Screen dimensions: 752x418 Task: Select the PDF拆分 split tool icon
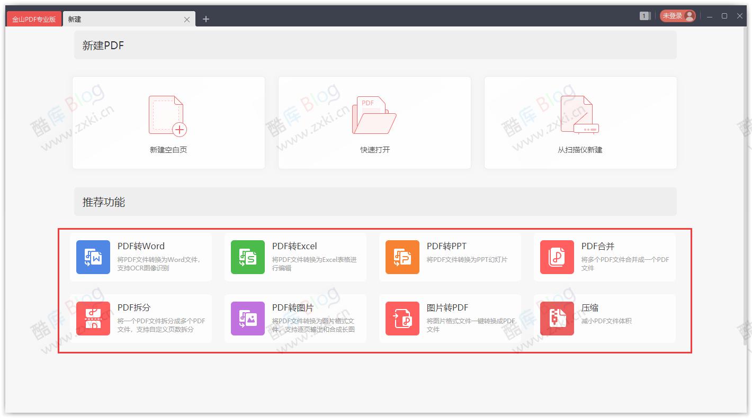[93, 319]
